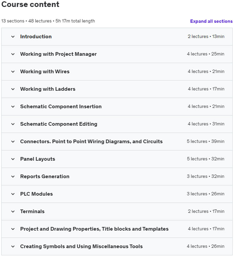Click the PLC Modules section heading
This screenshot has height=257, width=234.
click(36, 194)
